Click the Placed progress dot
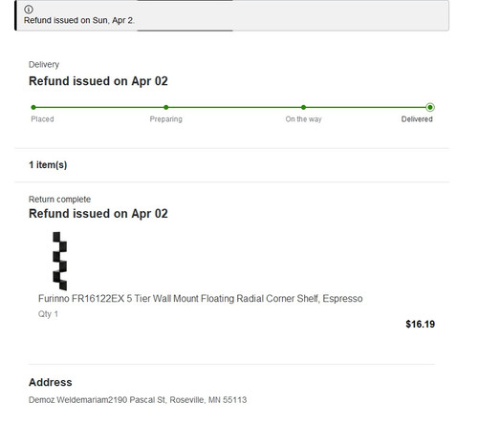 point(33,107)
